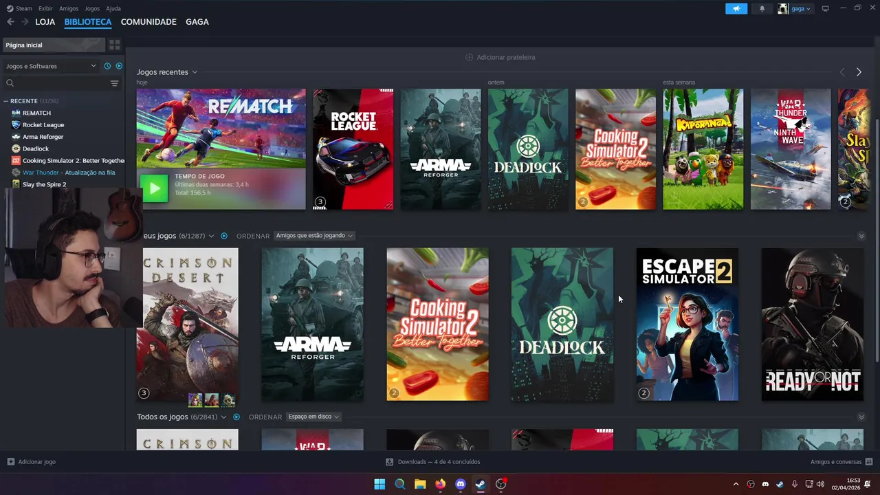
Task: Select Slay the Spire 2 in the sidebar
Action: [44, 184]
